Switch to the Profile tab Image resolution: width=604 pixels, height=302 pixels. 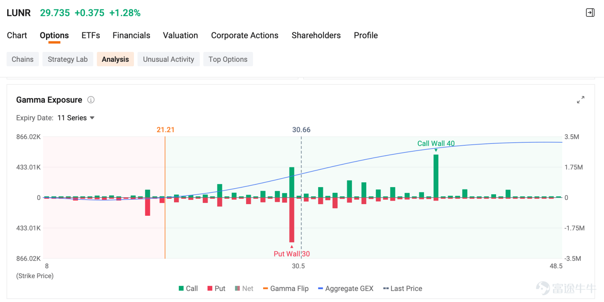[366, 35]
